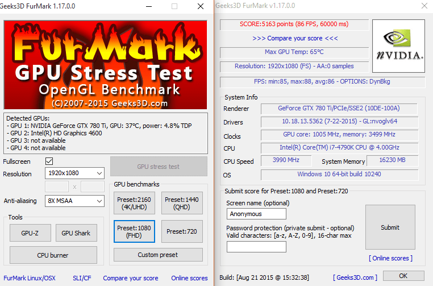This screenshot has width=433, height=286.
Task: Submit the benchmark score
Action: pos(390,227)
